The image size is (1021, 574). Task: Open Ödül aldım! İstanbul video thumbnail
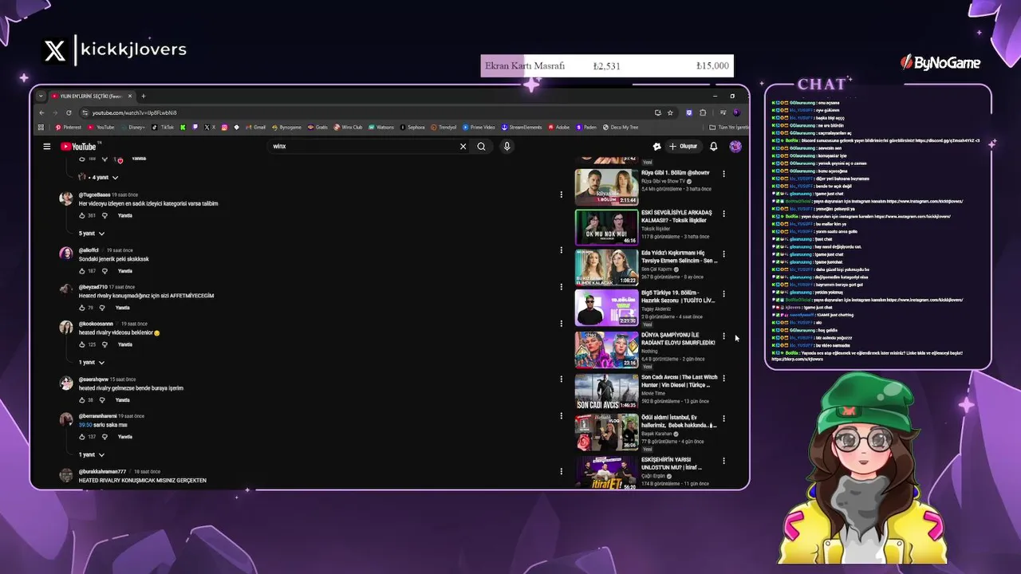(x=607, y=433)
